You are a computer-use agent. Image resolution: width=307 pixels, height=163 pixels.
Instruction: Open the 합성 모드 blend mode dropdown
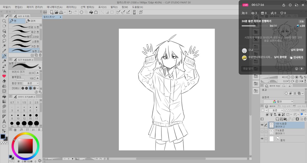click(31, 83)
